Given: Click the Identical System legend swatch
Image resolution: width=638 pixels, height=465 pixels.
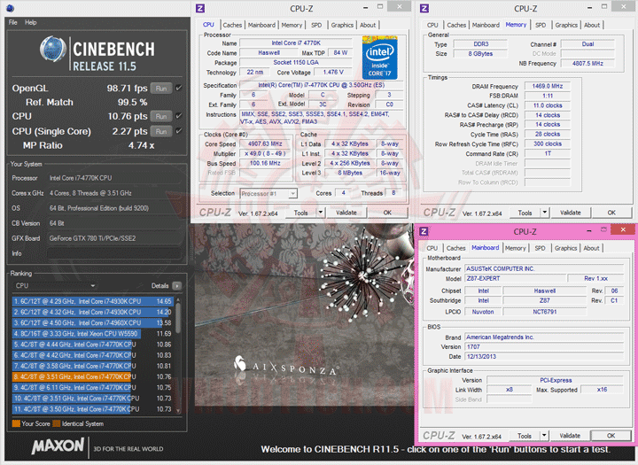Looking at the screenshot, I should click(57, 423).
